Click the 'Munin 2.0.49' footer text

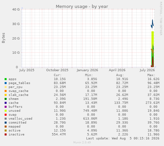(x=82, y=142)
